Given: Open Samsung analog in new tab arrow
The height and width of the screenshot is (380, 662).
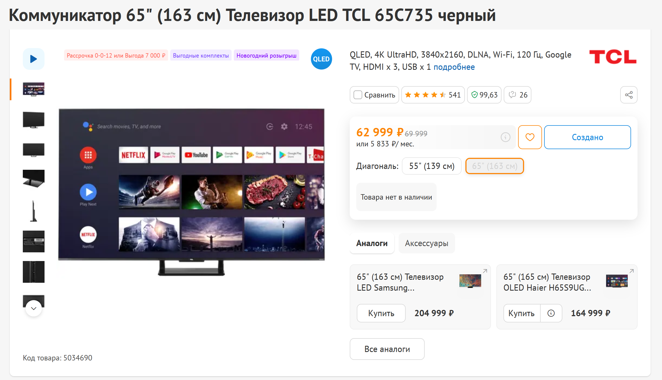Looking at the screenshot, I should tap(485, 271).
